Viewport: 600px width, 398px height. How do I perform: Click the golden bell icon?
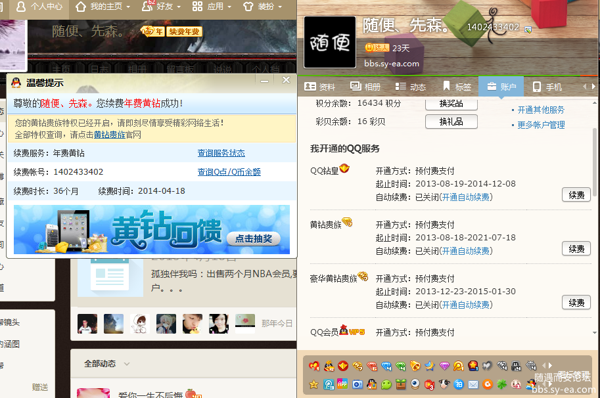(415, 366)
